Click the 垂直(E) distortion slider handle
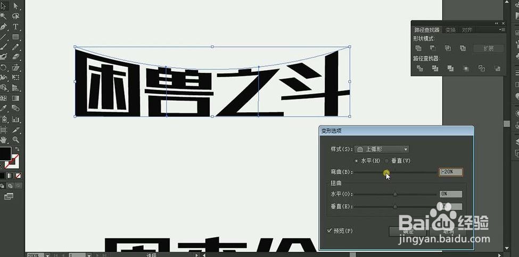 [x=395, y=207]
